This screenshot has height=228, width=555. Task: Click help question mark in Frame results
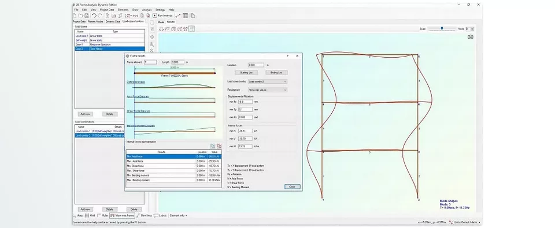287,56
